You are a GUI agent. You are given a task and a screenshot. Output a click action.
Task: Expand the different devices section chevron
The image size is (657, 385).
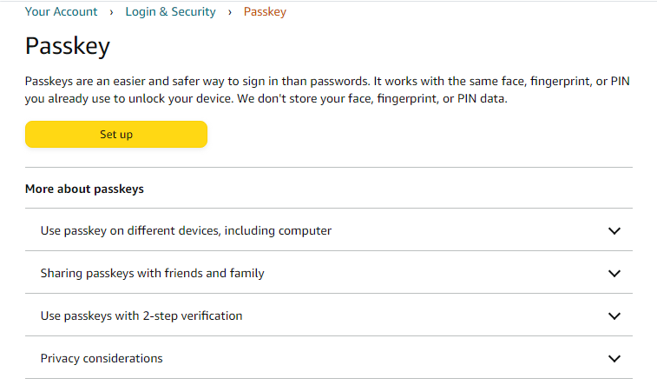pos(614,231)
